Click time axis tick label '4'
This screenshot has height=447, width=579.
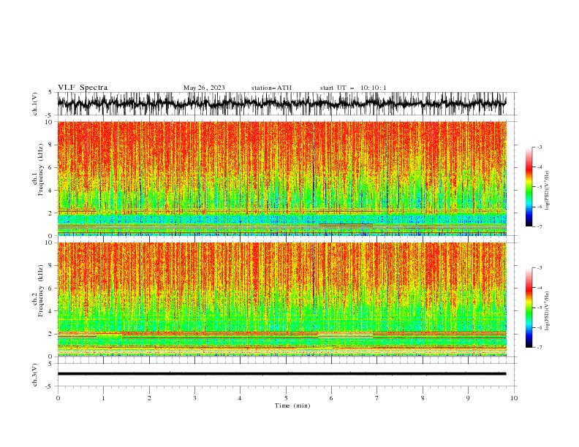[240, 398]
